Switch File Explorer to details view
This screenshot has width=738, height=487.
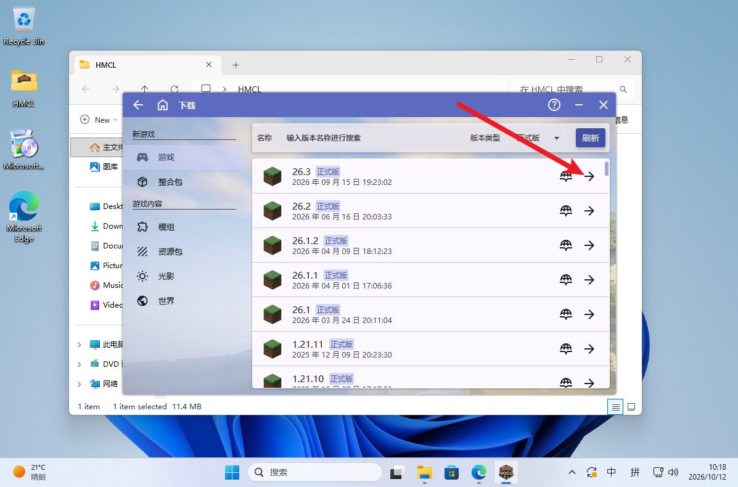(x=615, y=407)
